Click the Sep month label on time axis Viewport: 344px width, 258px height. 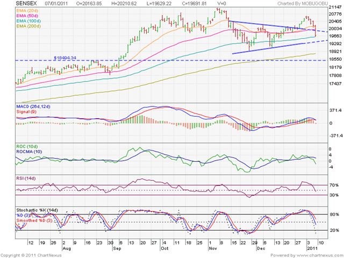[x=117, y=248]
